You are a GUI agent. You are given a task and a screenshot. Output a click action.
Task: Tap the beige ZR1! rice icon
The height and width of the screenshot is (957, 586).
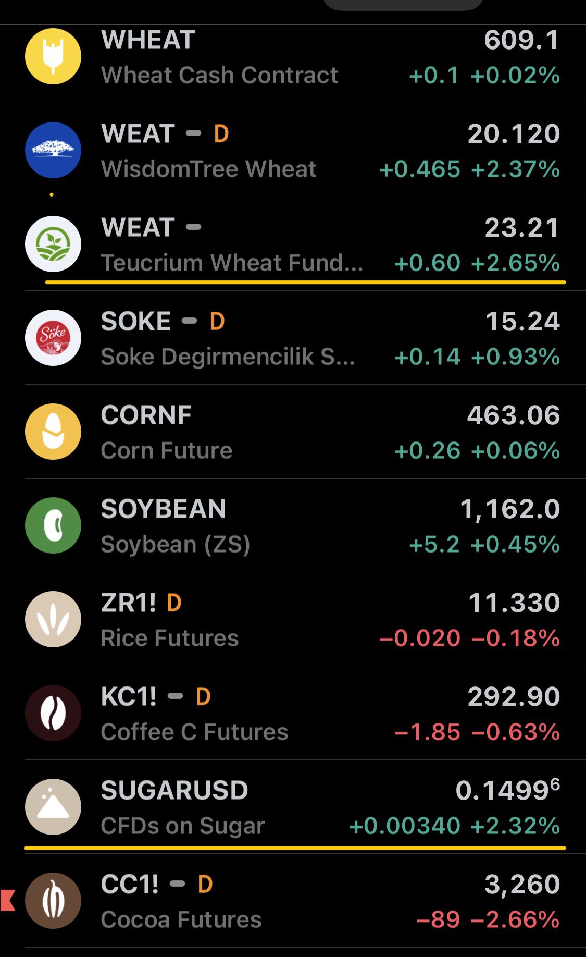click(53, 619)
